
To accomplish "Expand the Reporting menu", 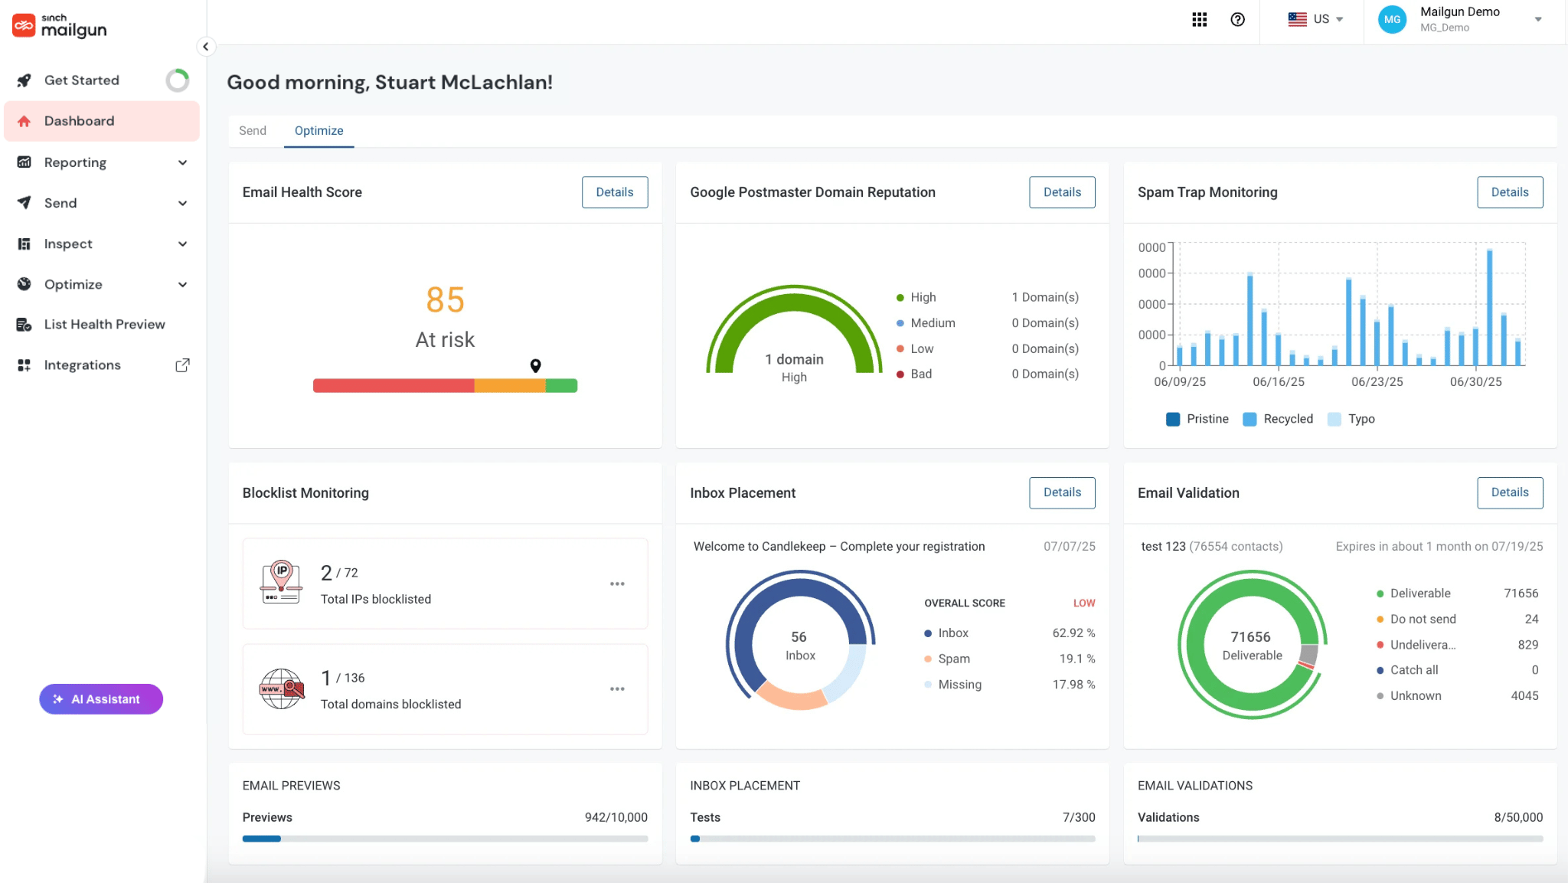I will [x=182, y=162].
